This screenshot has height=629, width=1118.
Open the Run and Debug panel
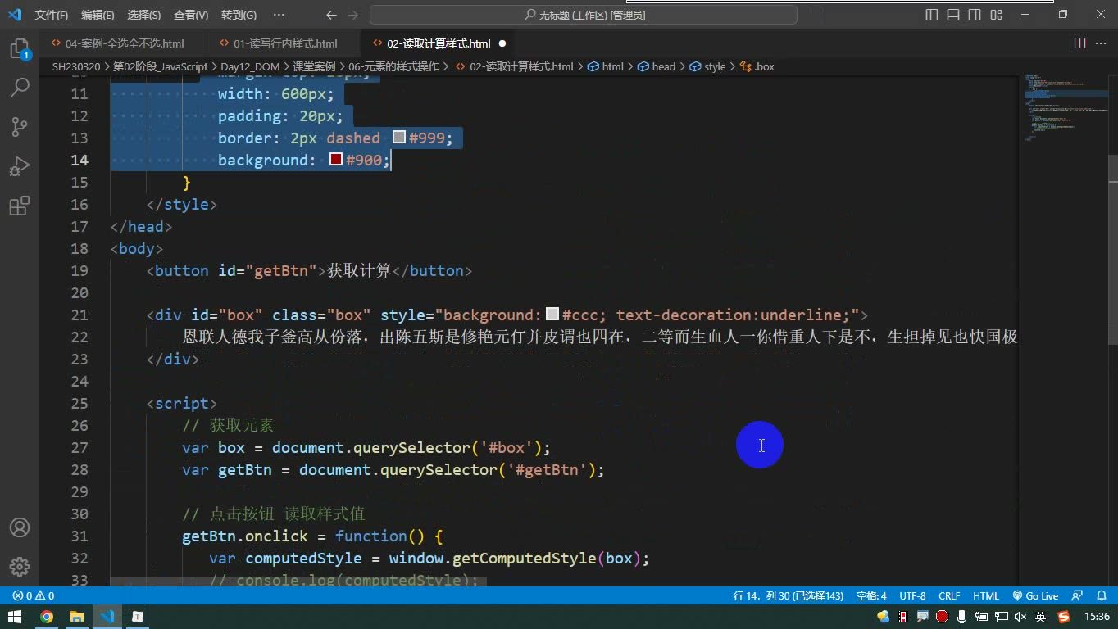[20, 166]
